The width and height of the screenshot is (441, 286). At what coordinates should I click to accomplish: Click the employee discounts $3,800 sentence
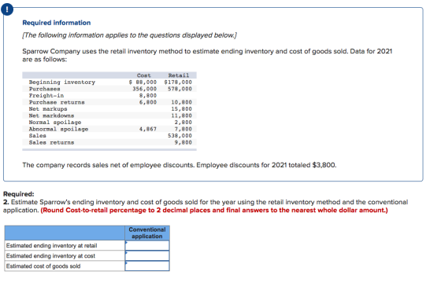(180, 165)
